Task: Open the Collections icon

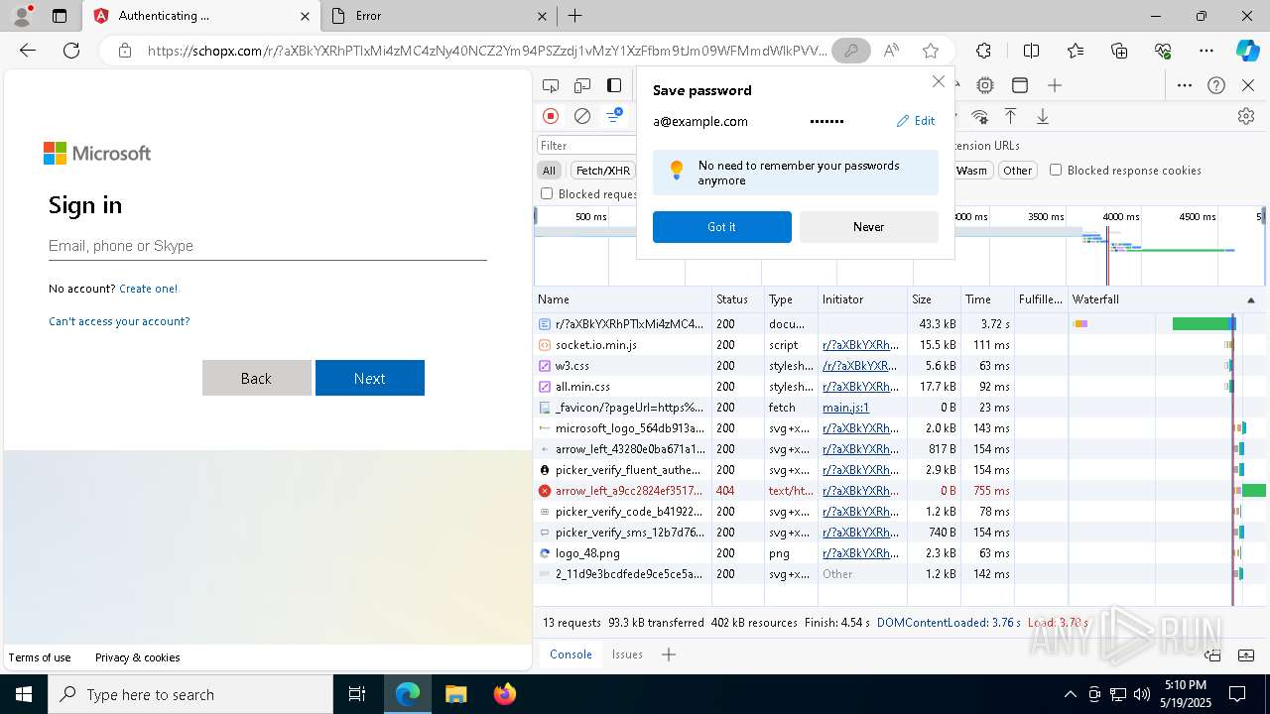Action: [x=1119, y=51]
